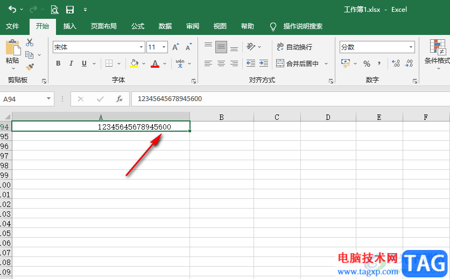Expand the underline options arrow

94,63
